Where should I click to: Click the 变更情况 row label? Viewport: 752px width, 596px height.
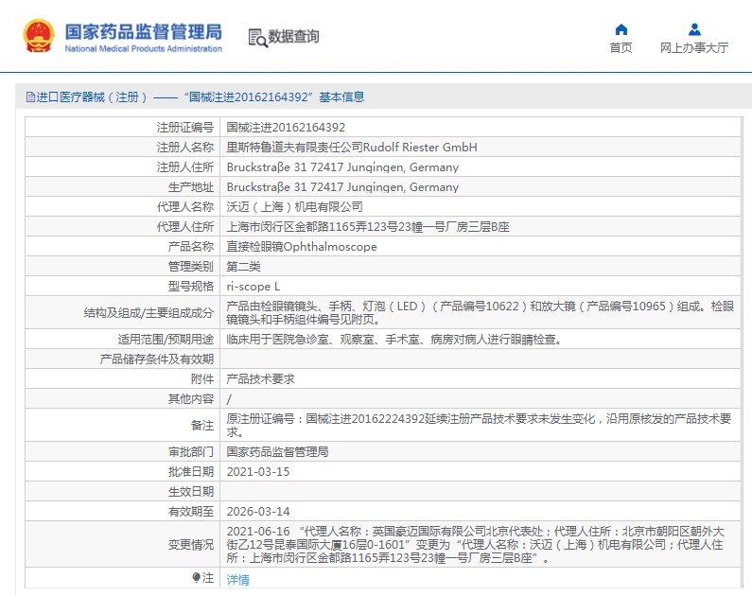[191, 545]
